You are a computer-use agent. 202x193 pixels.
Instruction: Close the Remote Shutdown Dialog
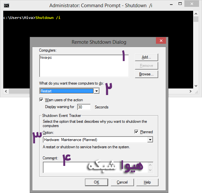[160, 40]
